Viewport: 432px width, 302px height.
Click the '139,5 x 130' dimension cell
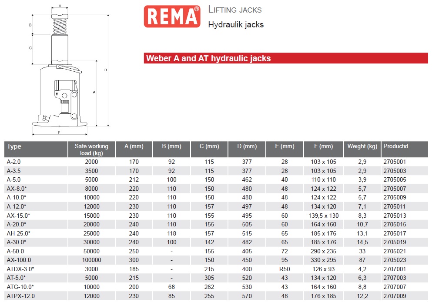(x=323, y=216)
